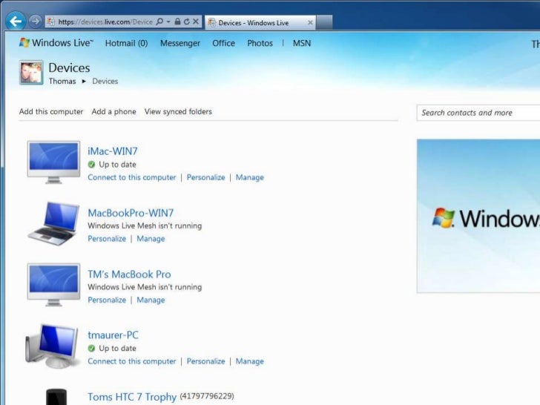This screenshot has height=405, width=540.
Task: Click Add a phone
Action: coord(113,111)
